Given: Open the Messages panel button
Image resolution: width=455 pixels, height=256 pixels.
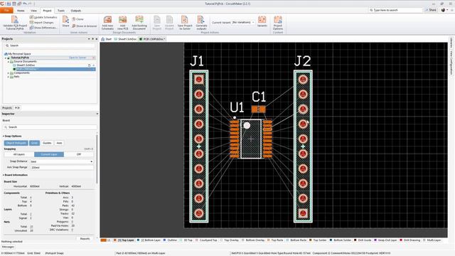Looking at the screenshot, I should tap(8, 247).
